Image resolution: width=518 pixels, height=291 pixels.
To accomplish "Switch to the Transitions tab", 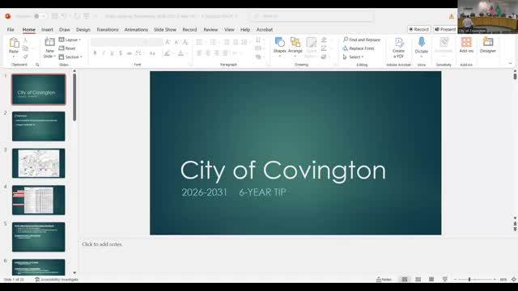I will 108,29.
